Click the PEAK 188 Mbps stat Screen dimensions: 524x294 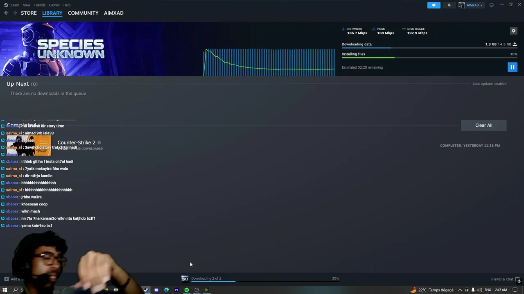tap(383, 31)
